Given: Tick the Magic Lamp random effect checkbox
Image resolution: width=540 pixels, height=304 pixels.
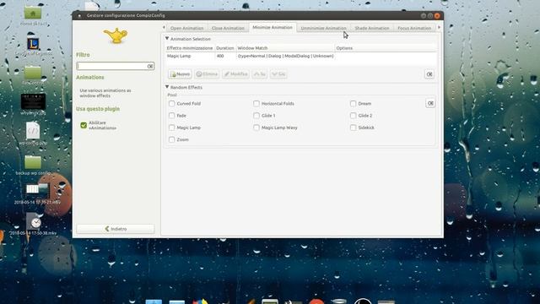Looking at the screenshot, I should [171, 128].
